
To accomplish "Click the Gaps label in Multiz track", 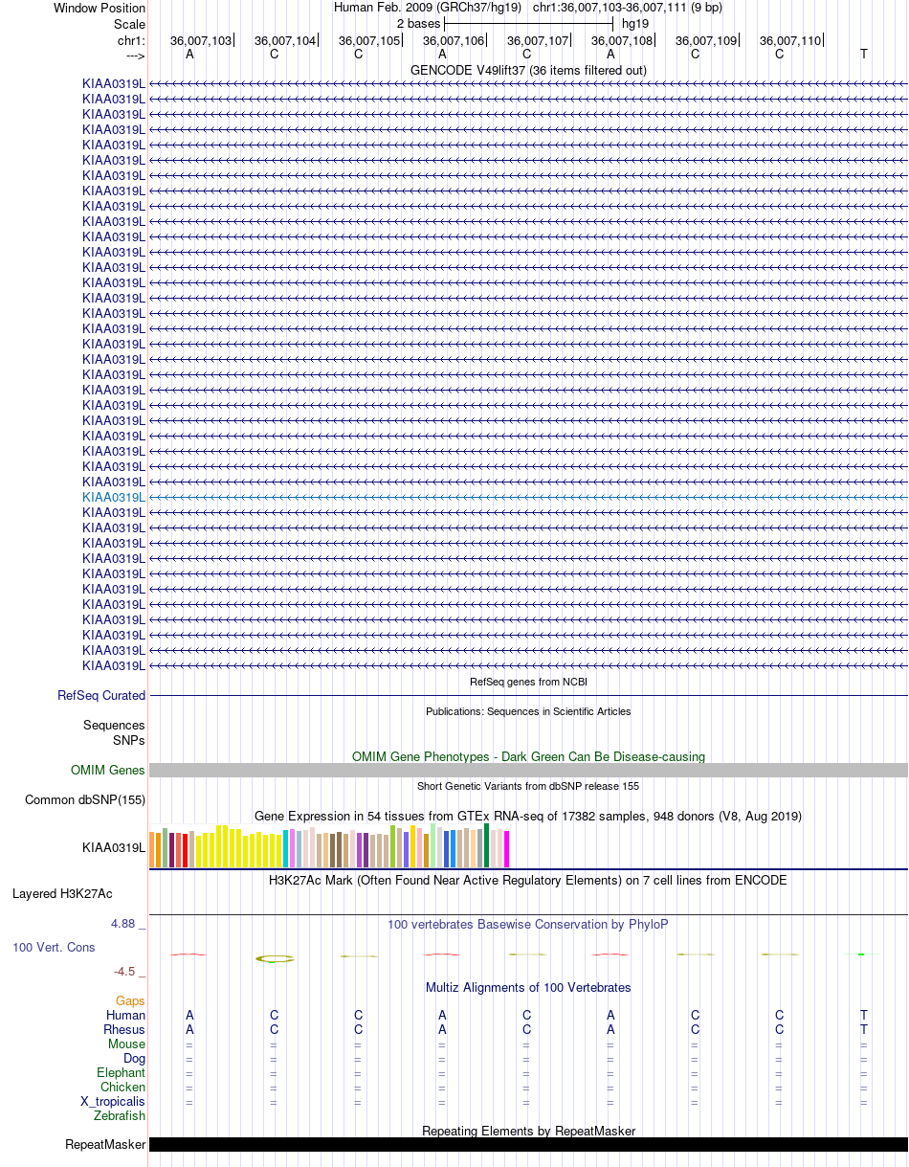I will tap(130, 1000).
